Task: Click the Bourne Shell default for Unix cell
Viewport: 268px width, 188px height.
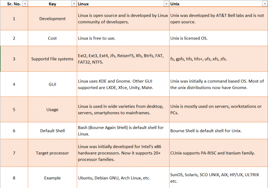Action: pos(206,131)
